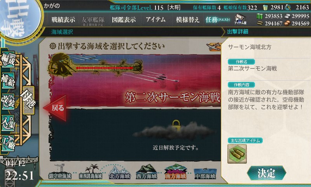Open the 編成 fleet composition icon

[8, 60]
